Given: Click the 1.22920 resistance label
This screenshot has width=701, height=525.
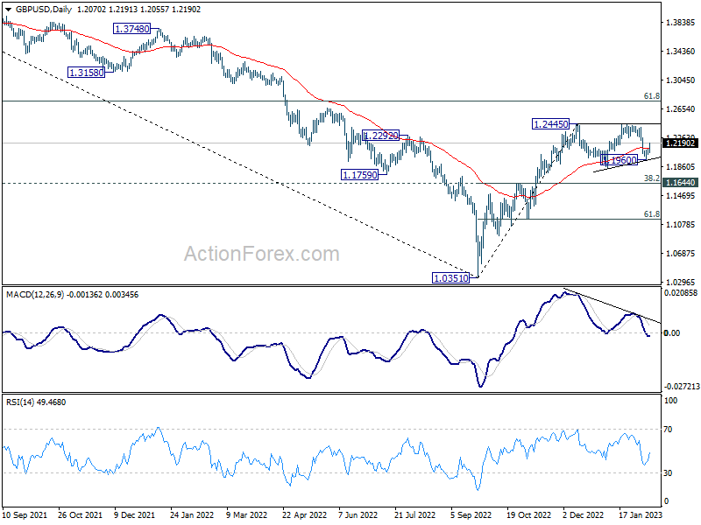Looking at the screenshot, I should tap(380, 136).
